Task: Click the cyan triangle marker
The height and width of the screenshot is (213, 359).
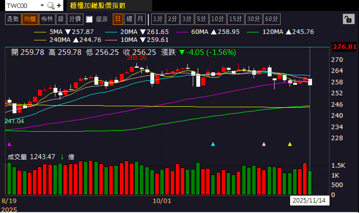Action: pyautogui.click(x=213, y=144)
